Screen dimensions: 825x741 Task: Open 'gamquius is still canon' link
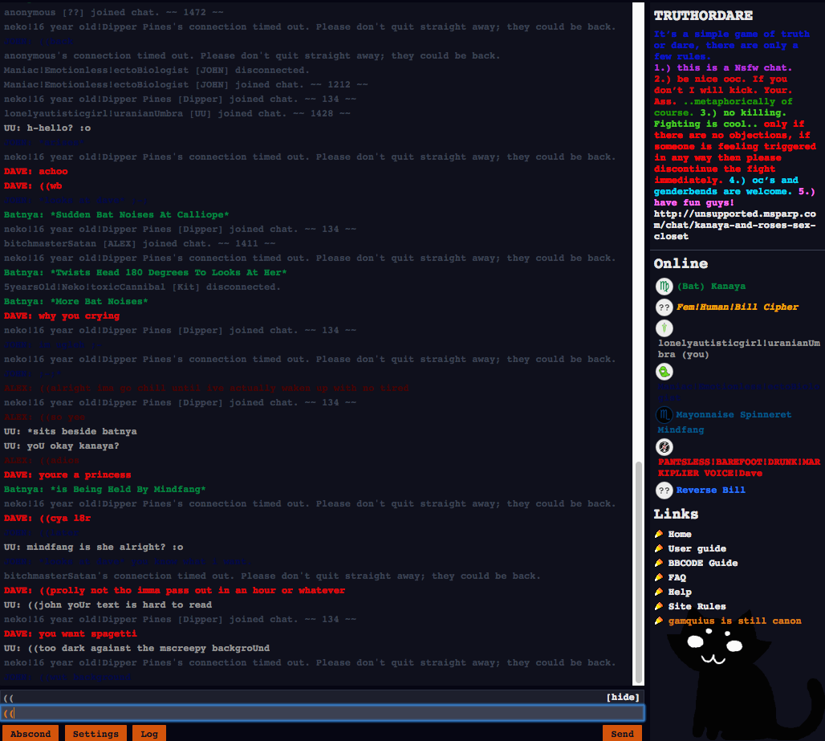734,621
